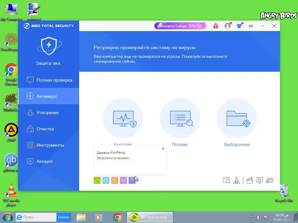298x223 pixels.
Task: Click the action center flag tray icon
Action: coord(266,217)
